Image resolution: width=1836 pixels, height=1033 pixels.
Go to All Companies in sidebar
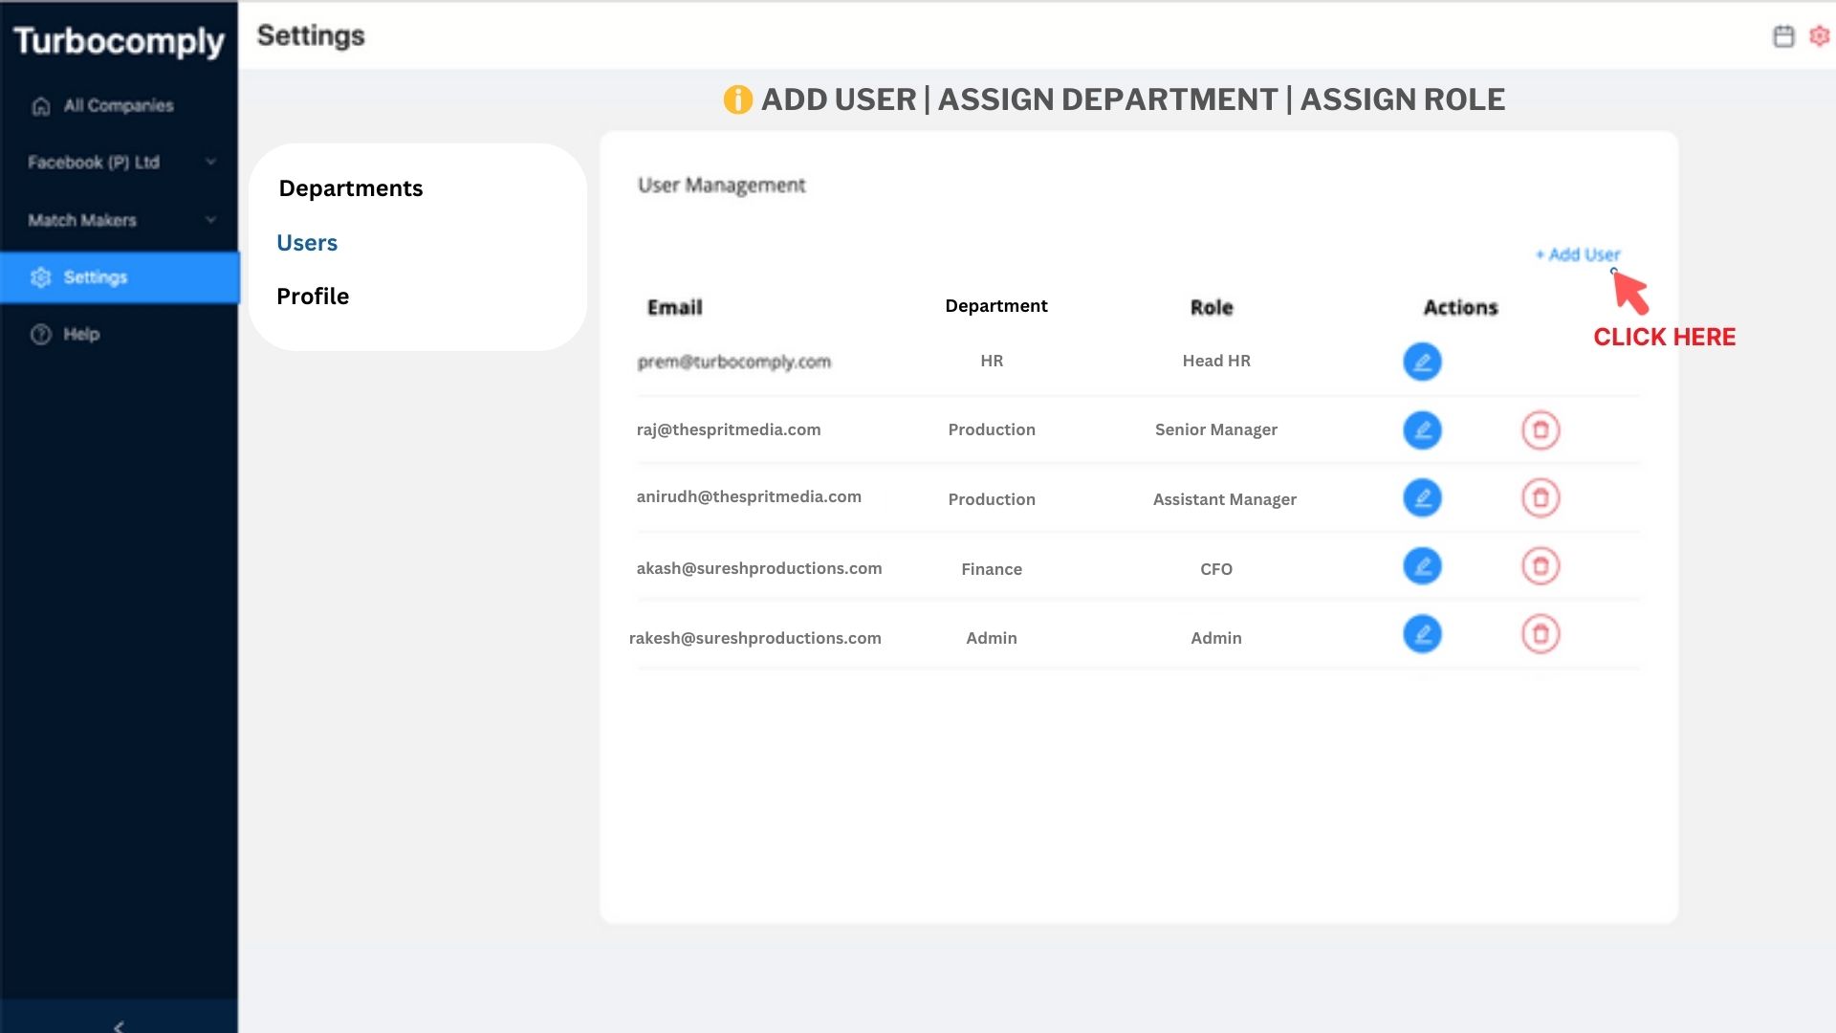tap(118, 105)
